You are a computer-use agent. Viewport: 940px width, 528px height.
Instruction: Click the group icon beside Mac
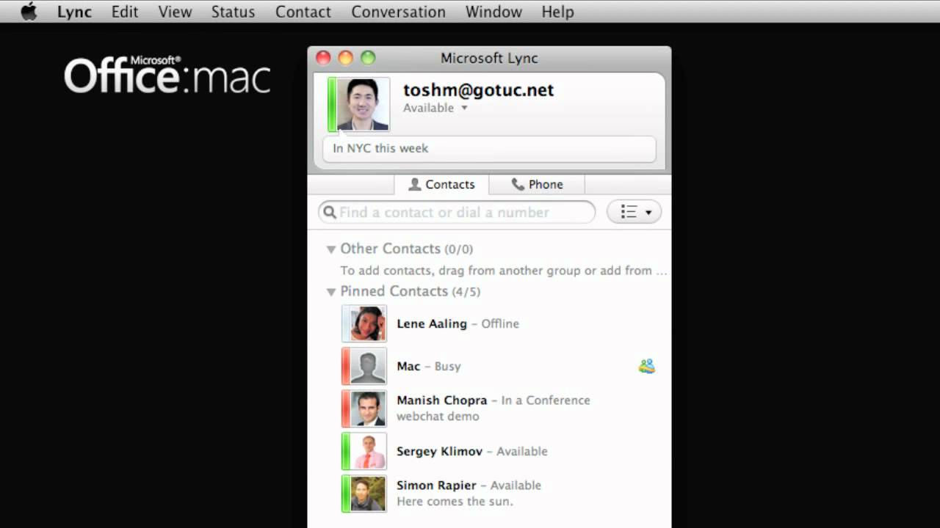coord(646,366)
